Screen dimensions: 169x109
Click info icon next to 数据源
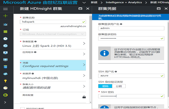[x=33, y=74]
